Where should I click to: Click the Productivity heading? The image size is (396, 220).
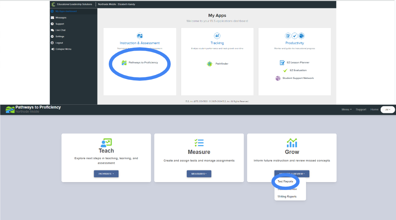pyautogui.click(x=294, y=43)
